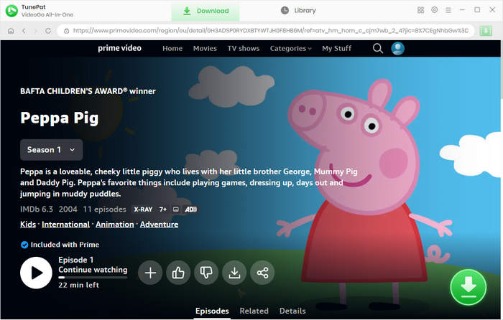The image size is (503, 320).
Task: Open the Home menu item
Action: point(172,48)
